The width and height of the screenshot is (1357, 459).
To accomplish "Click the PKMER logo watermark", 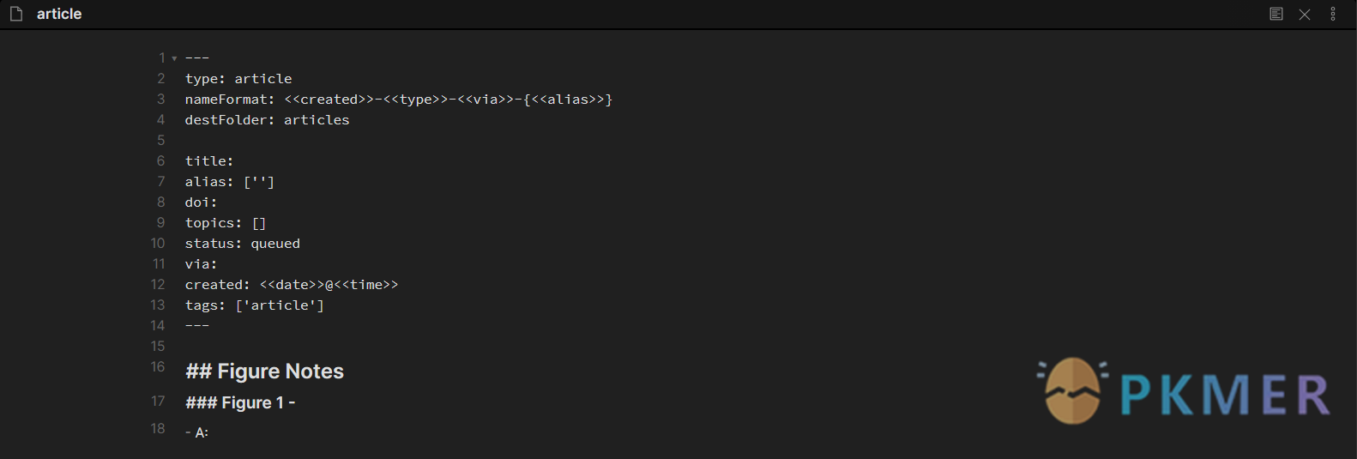I will tap(1184, 391).
